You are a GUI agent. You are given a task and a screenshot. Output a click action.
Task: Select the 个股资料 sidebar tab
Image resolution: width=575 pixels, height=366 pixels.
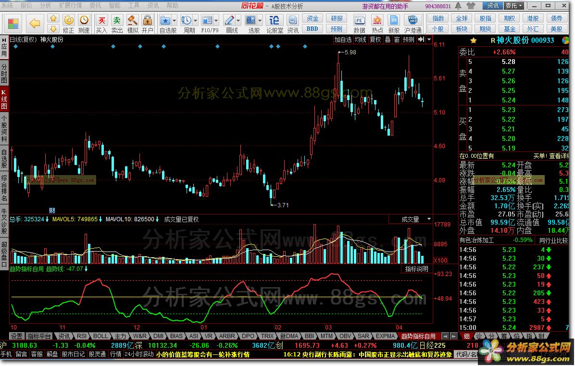point(4,128)
